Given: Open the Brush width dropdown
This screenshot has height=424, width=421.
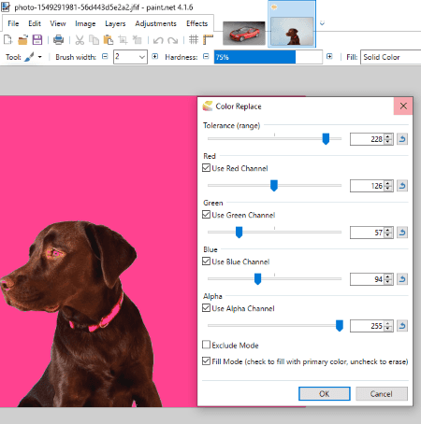Looking at the screenshot, I should [142, 57].
